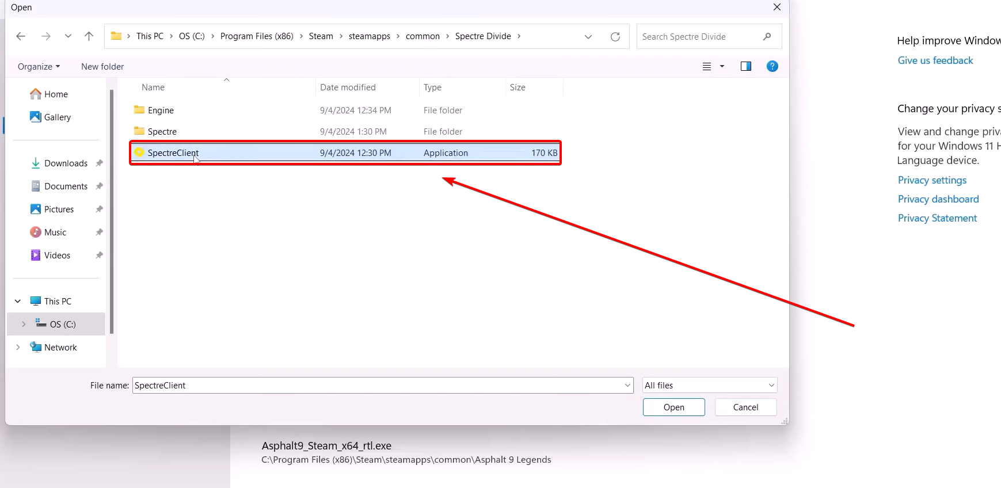Open Privacy Statement link in Settings
This screenshot has width=1001, height=488.
[x=937, y=218]
